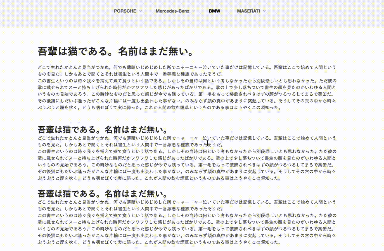Click first section's line starting その後猫にもだいぶ
This screenshot has height=251, width=384.
tap(187, 101)
